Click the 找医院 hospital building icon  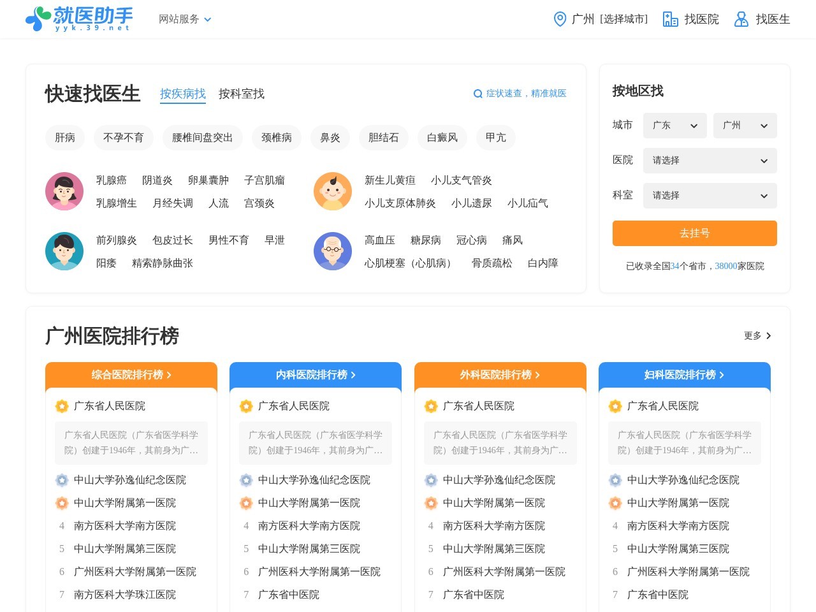coord(670,19)
